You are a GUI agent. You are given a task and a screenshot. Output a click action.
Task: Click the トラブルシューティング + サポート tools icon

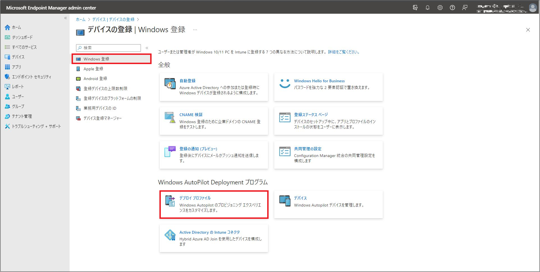(7, 126)
